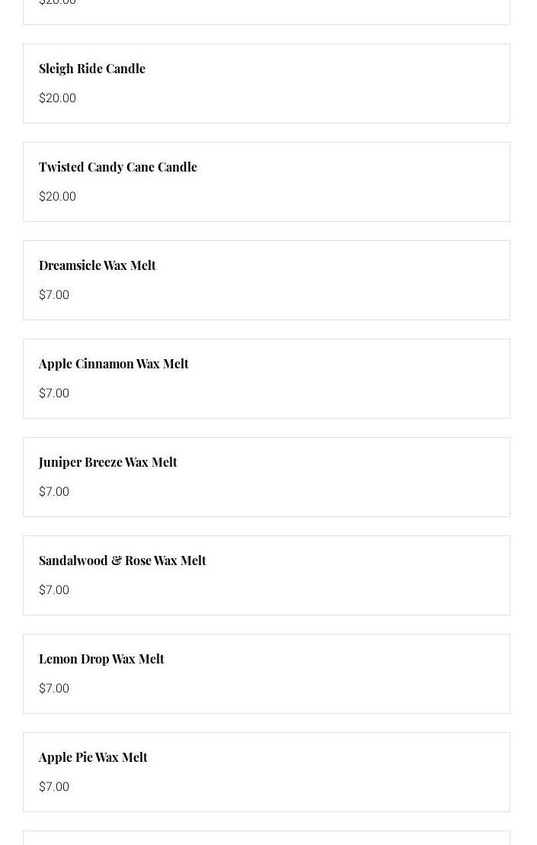Click the cut-off product card below Apple Pie Wax Melt
537x845 pixels.
coord(267,838)
